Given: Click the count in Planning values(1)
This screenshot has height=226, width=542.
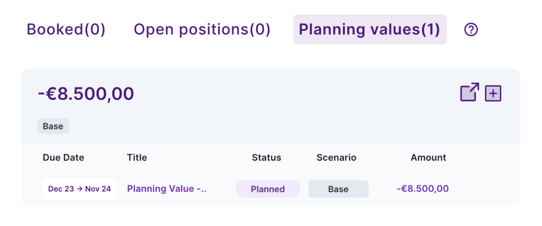Looking at the screenshot, I should coord(430,30).
